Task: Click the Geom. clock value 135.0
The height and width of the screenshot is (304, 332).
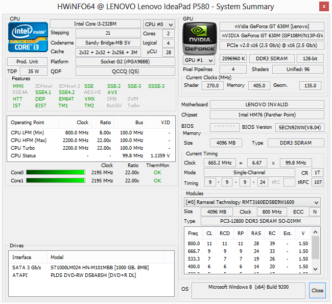Action: click(310, 86)
